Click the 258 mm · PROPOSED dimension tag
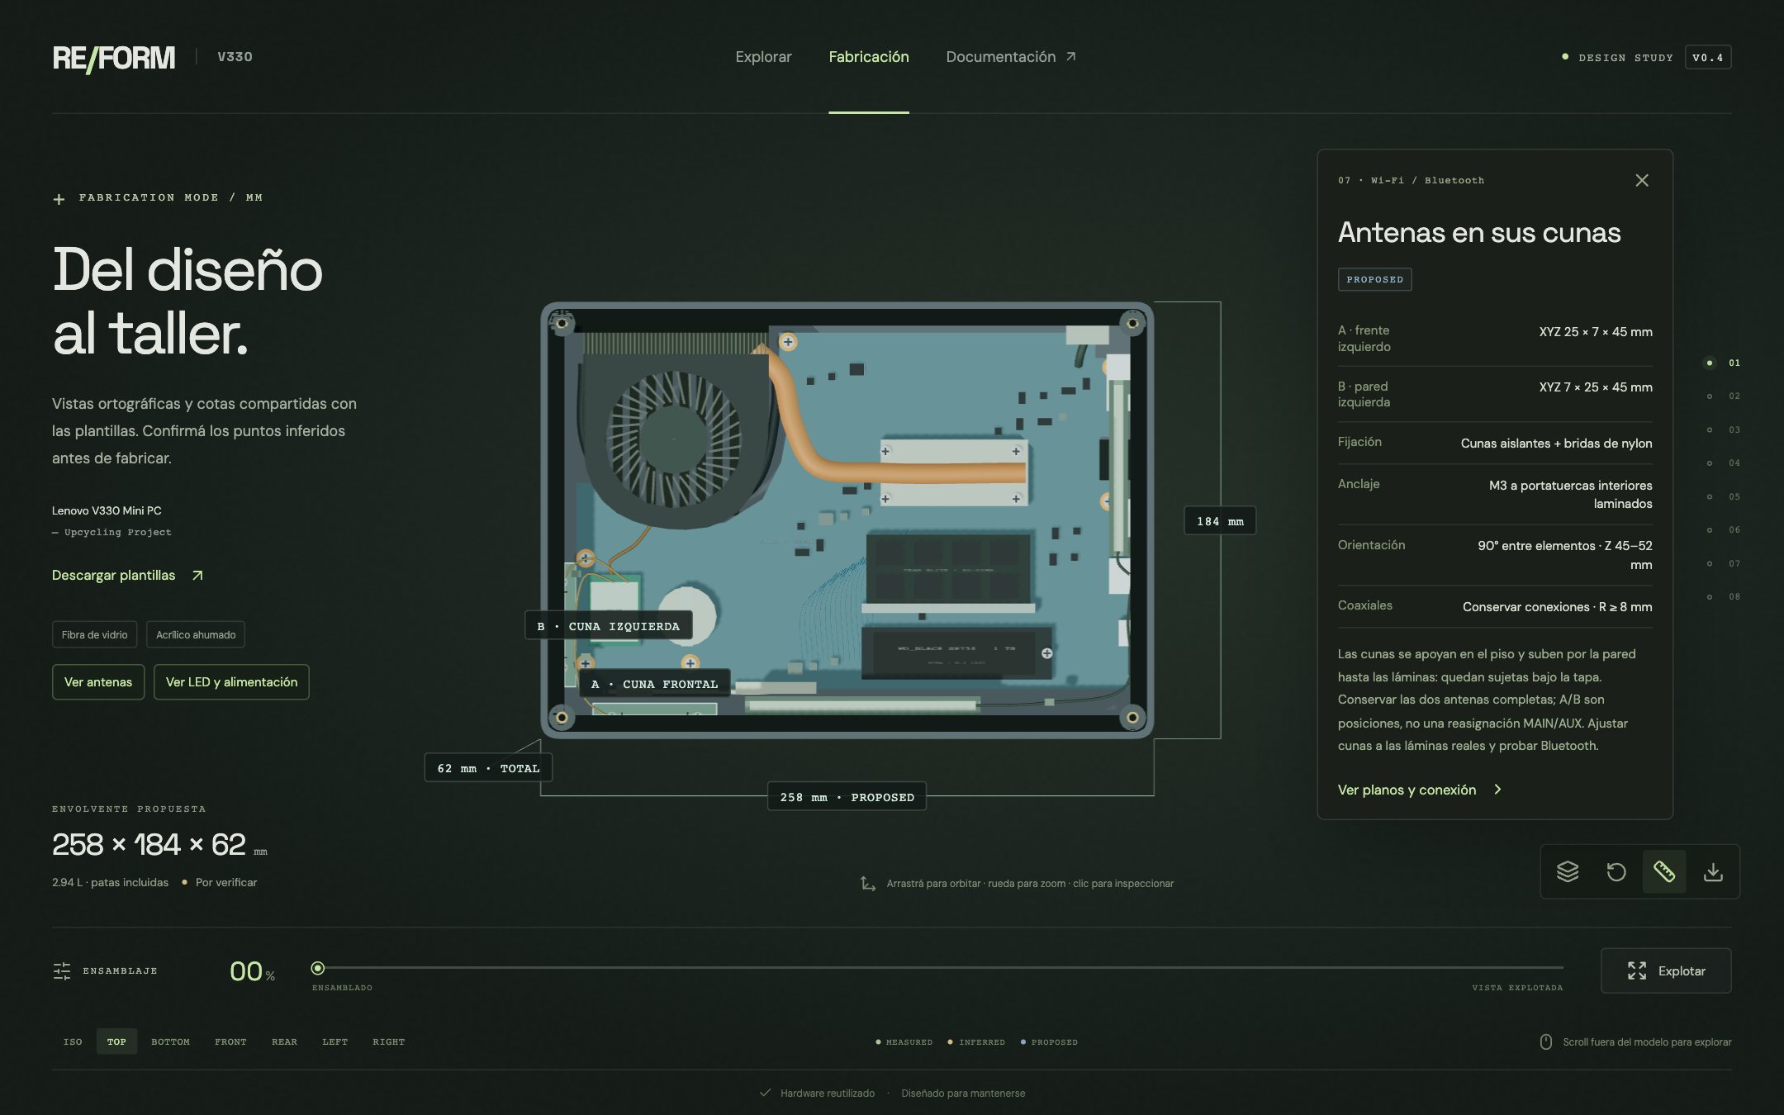 (847, 797)
